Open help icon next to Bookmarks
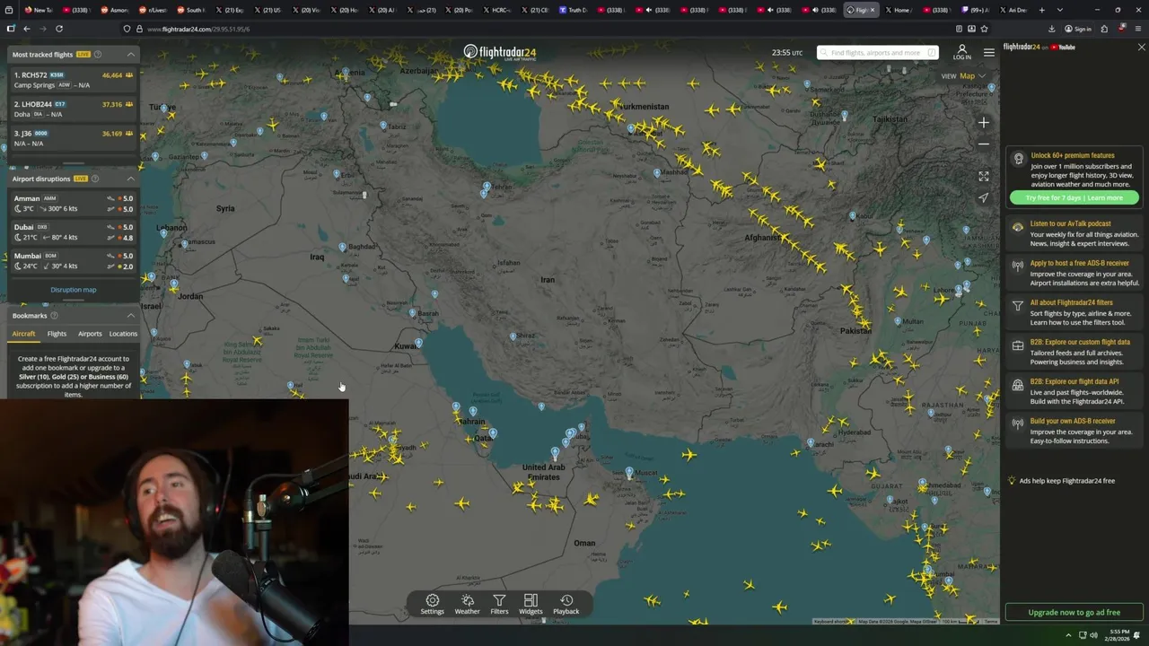 point(54,316)
